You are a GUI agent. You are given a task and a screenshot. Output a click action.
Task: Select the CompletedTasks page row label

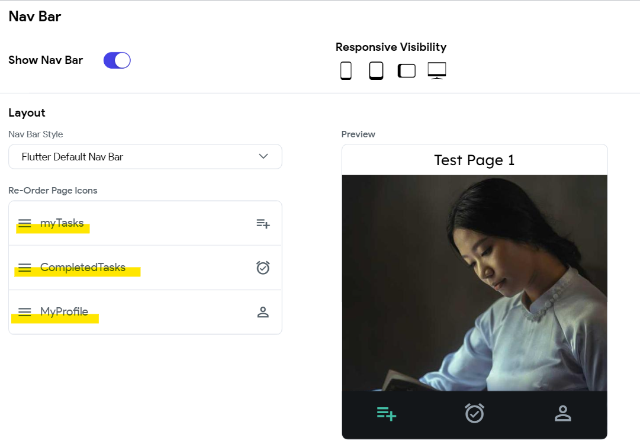coord(82,267)
